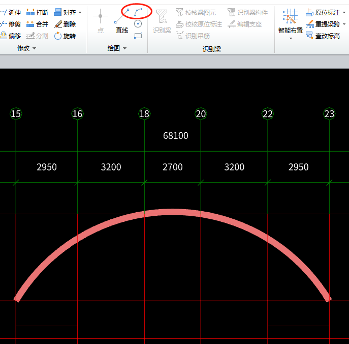Click axis bubble 22
This screenshot has width=349, height=344.
[268, 113]
